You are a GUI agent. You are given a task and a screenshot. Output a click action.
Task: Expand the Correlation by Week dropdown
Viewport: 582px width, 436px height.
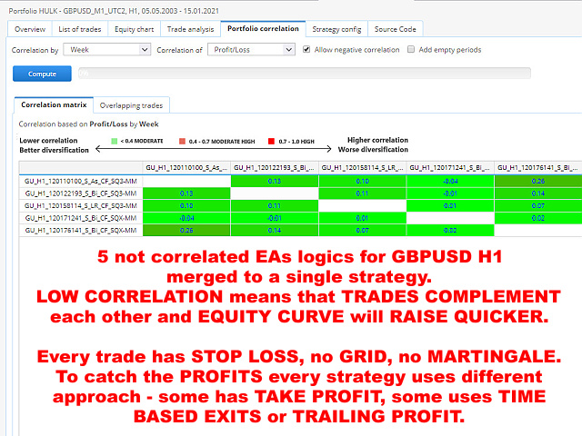click(x=107, y=50)
